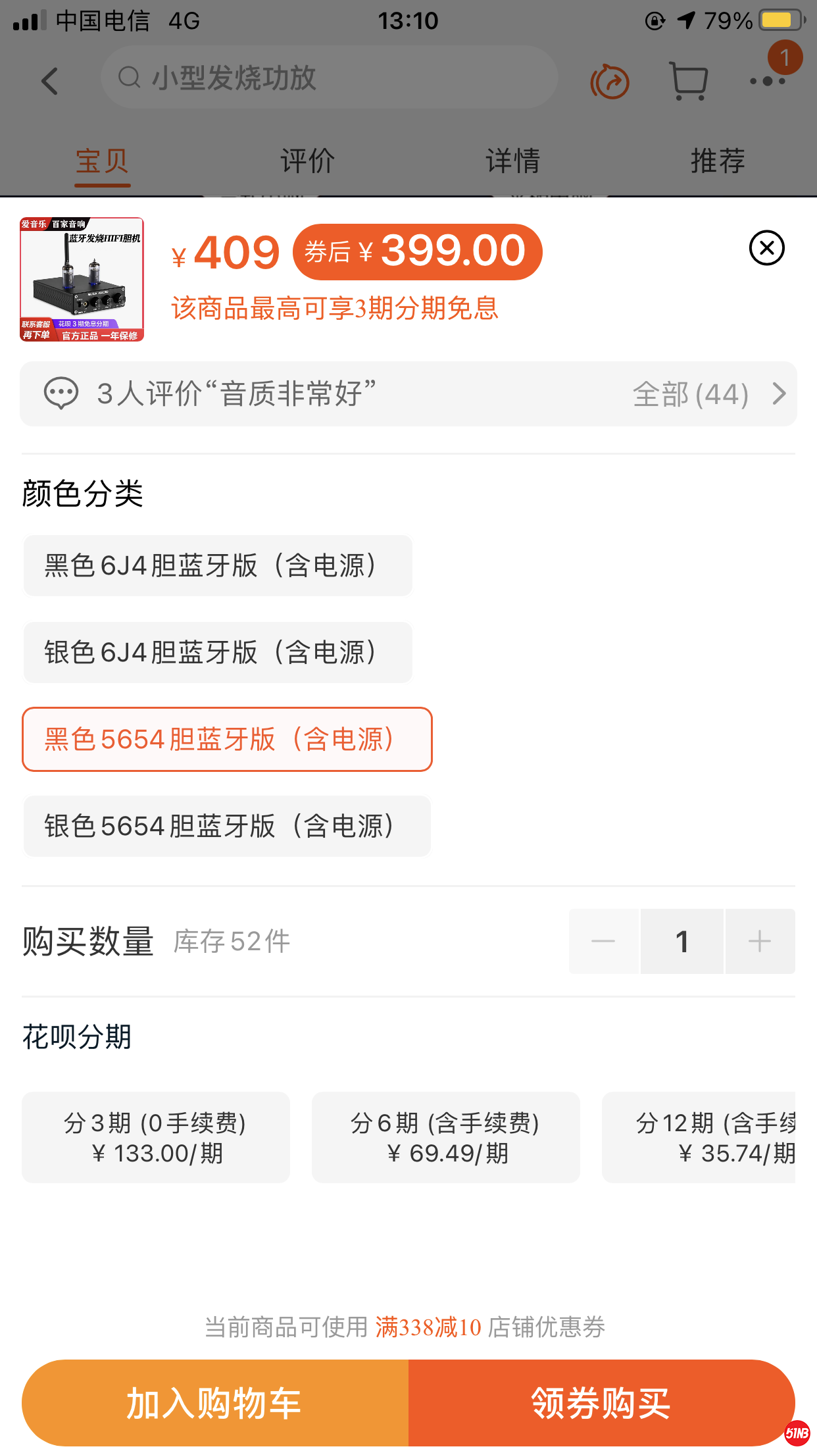The height and width of the screenshot is (1453, 817).
Task: Open the shopping cart
Action: [x=688, y=82]
